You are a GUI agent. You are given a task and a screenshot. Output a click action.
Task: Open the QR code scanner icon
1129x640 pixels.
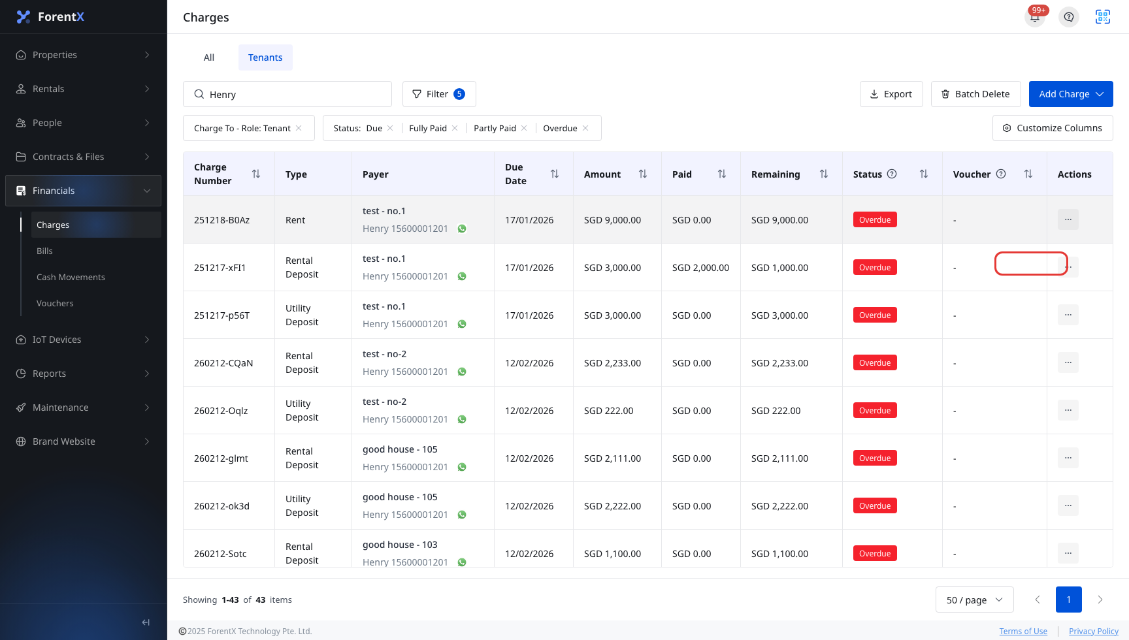(1103, 17)
